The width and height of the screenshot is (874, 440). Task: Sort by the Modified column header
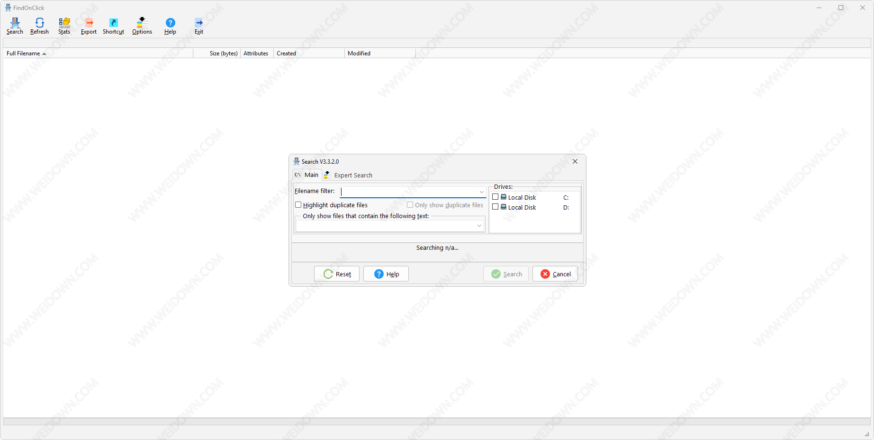pyautogui.click(x=380, y=53)
